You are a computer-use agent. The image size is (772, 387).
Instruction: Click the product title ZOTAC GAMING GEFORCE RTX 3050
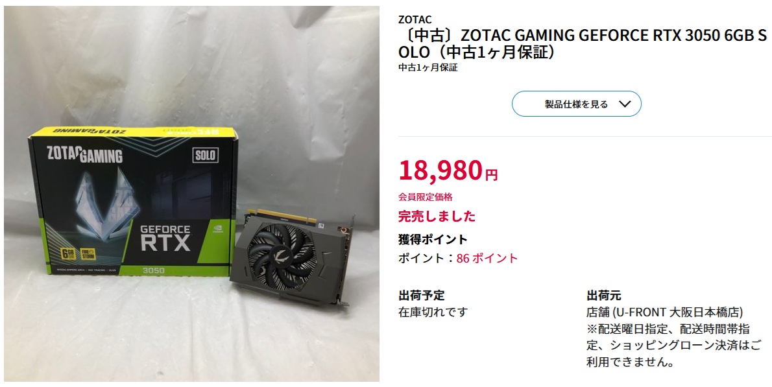tap(583, 43)
